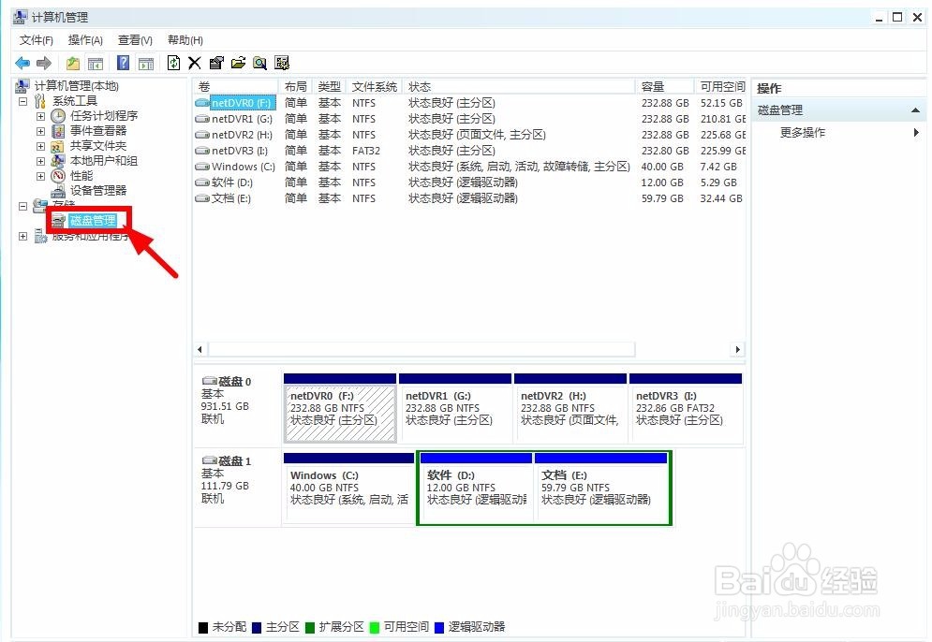Open the 查看(V) menu
The width and height of the screenshot is (932, 642).
pyautogui.click(x=133, y=40)
